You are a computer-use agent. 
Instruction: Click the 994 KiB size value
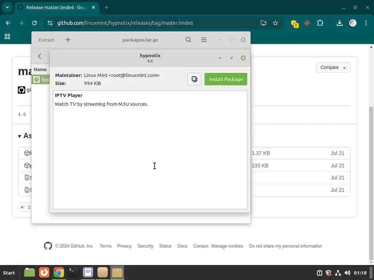[92, 83]
